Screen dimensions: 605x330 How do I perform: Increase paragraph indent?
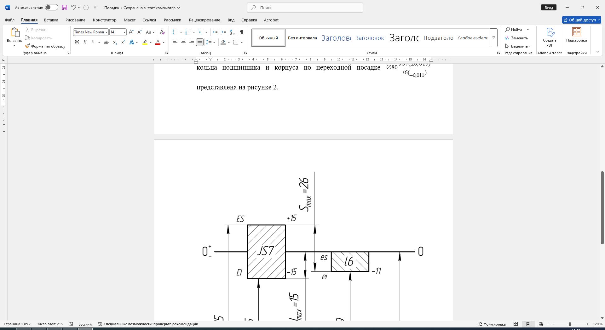[x=223, y=32]
